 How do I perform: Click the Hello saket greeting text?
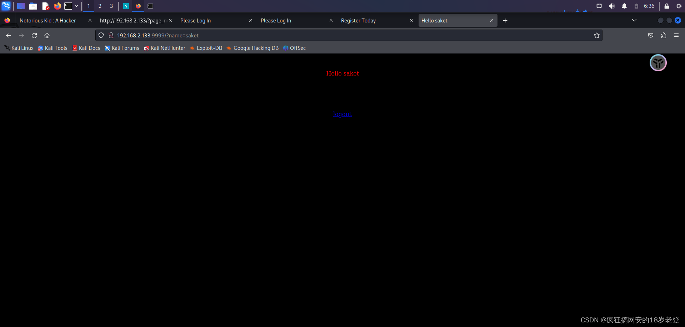tap(342, 73)
